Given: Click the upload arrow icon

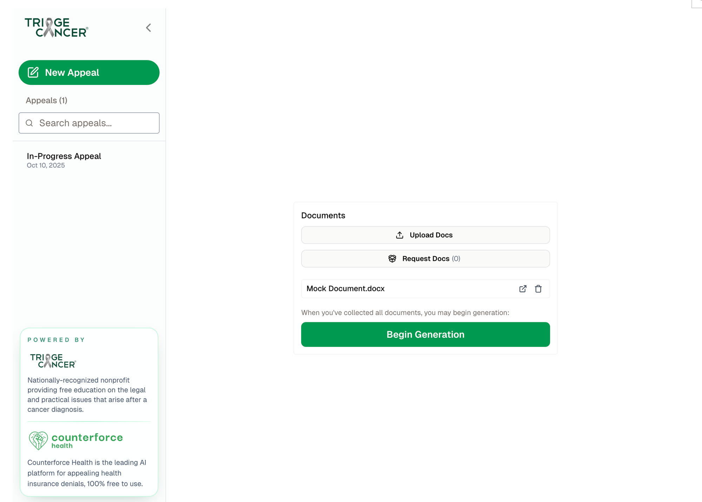Looking at the screenshot, I should pos(399,235).
